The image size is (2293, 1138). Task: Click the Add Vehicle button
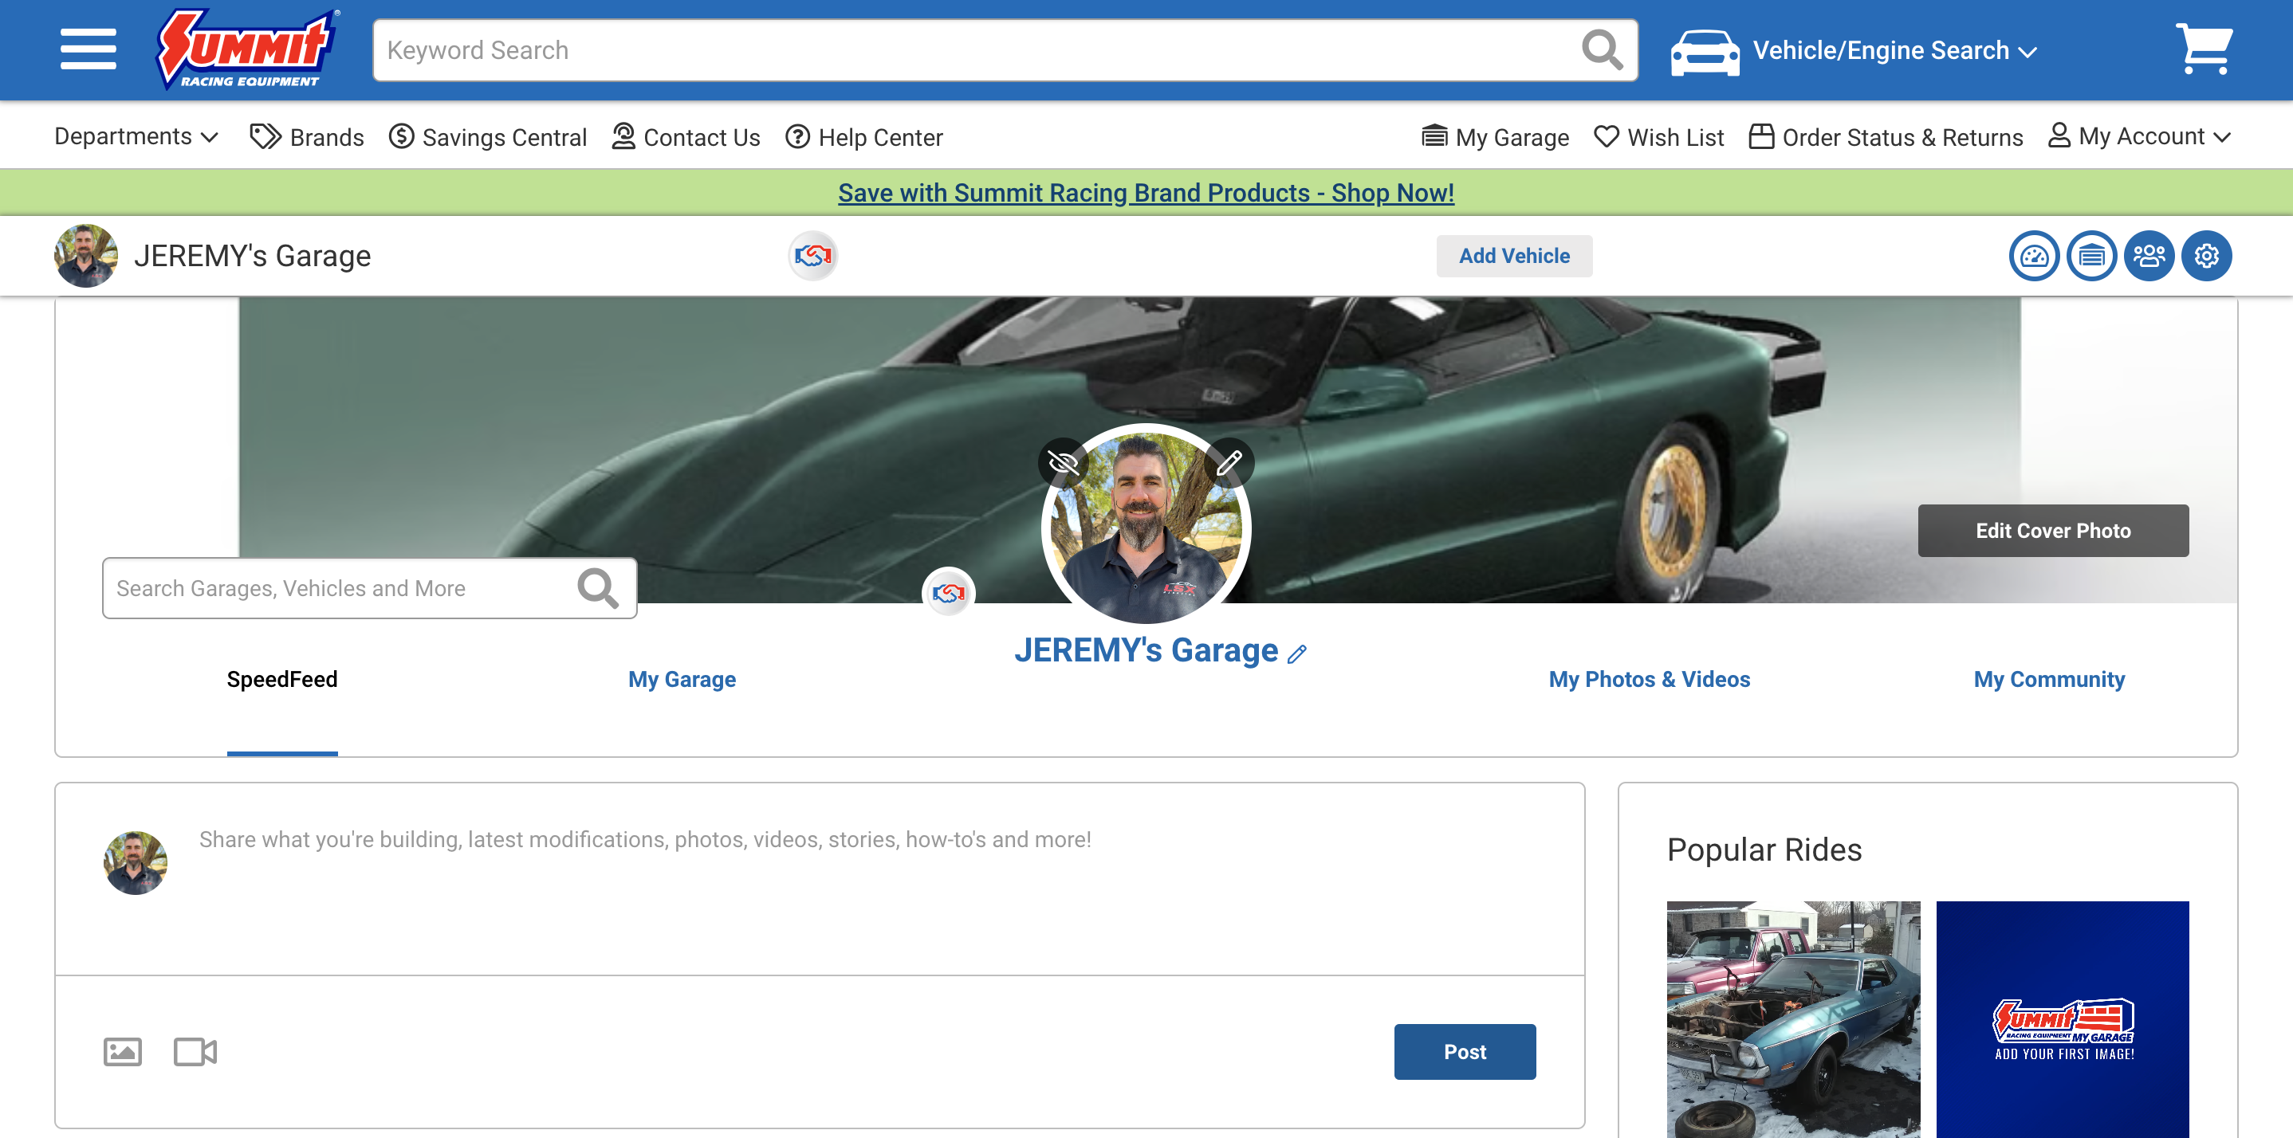(x=1513, y=257)
